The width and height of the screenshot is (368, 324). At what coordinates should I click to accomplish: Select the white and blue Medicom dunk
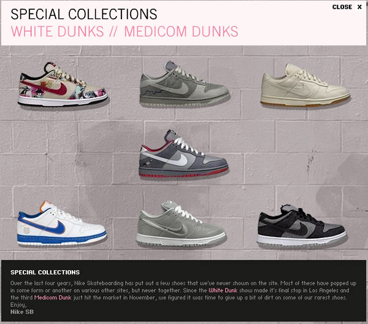pyautogui.click(x=61, y=223)
